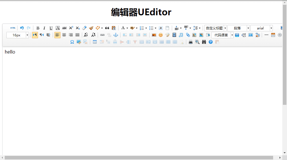
Task: Print the document
Action: point(190,42)
